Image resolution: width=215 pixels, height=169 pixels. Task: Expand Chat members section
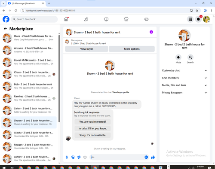[x=184, y=78]
